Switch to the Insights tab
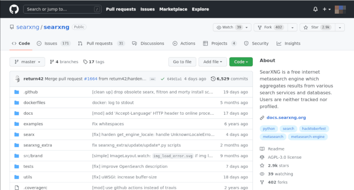This screenshot has height=190, width=354. coord(289,43)
